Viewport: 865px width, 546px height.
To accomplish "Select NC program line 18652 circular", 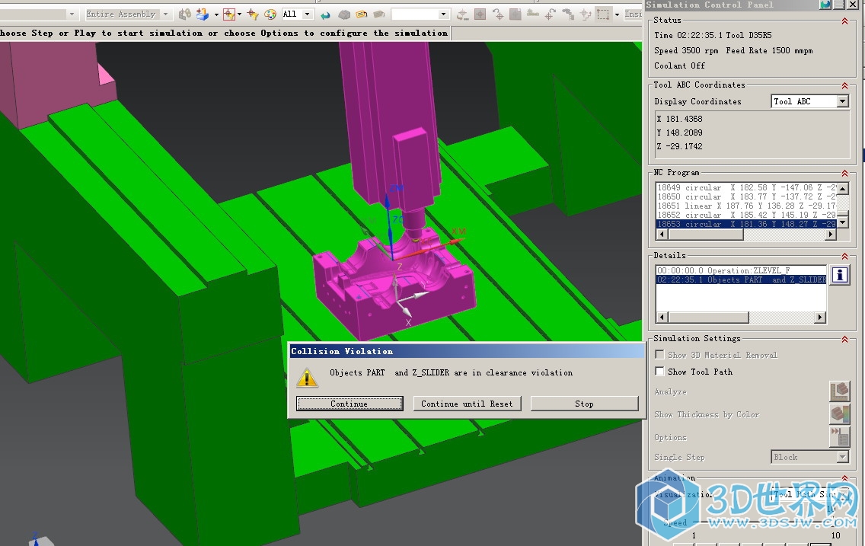I will point(746,215).
